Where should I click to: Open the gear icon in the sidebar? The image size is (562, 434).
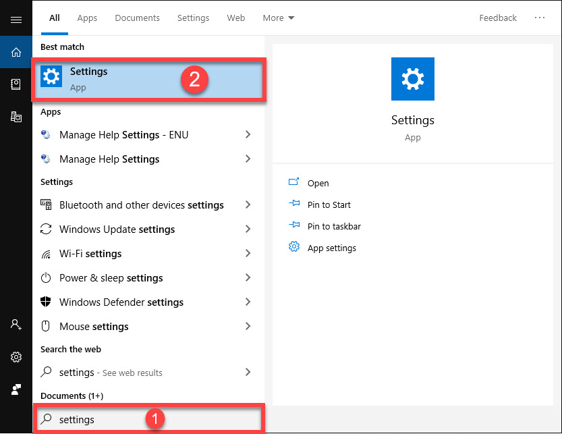[x=16, y=357]
